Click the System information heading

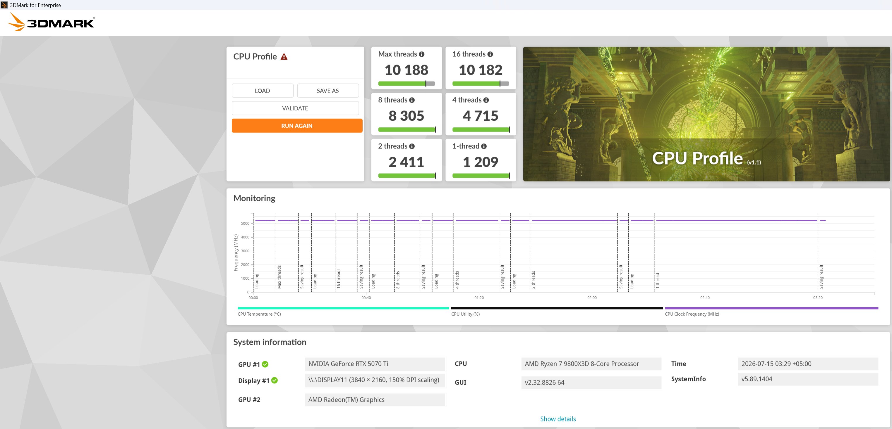[270, 342]
